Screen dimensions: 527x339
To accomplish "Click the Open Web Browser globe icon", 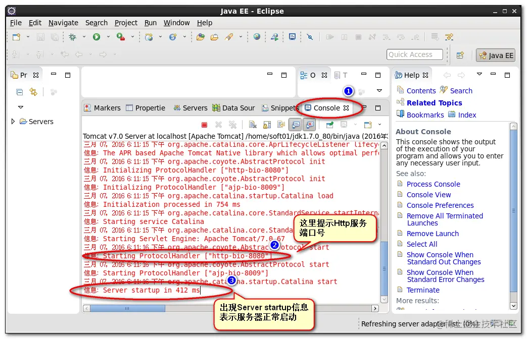I will pos(257,37).
